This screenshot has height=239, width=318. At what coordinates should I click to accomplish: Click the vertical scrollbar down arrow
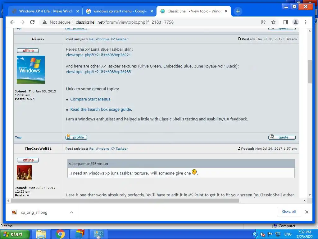point(310,195)
